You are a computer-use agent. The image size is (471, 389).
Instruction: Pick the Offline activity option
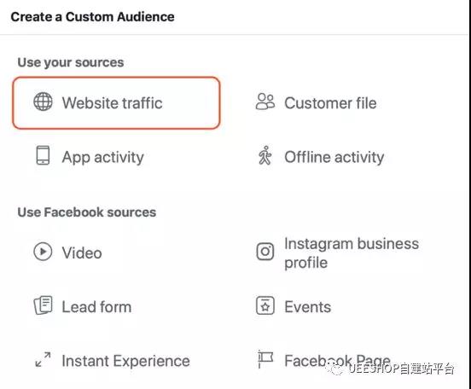[x=334, y=157]
